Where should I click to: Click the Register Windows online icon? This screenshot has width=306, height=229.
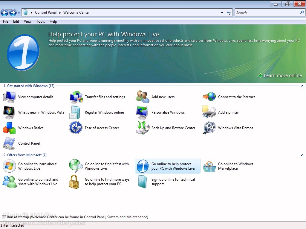[x=75, y=112]
